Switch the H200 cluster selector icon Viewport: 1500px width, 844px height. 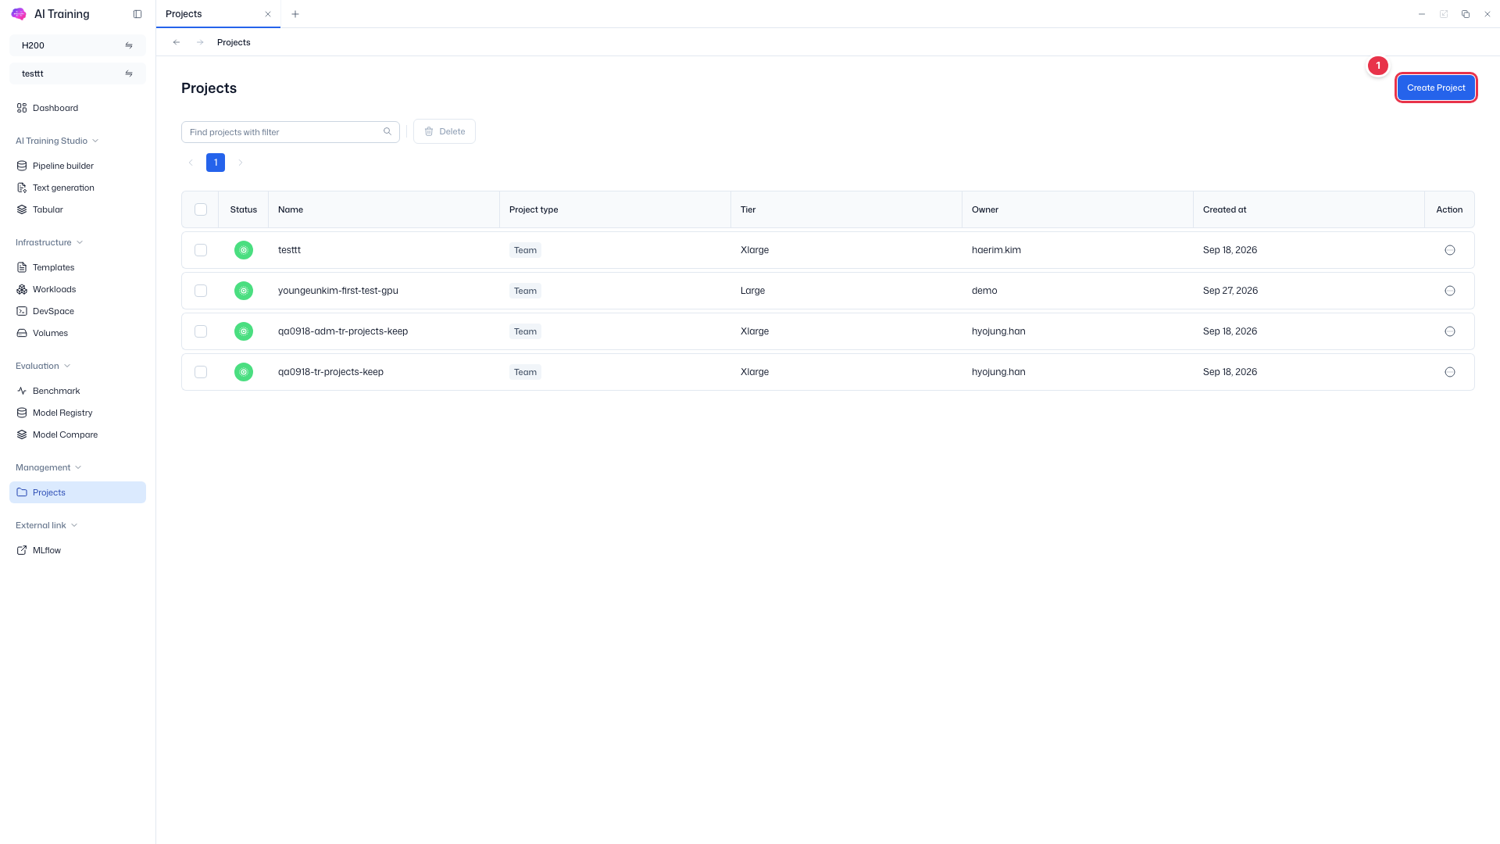click(129, 45)
